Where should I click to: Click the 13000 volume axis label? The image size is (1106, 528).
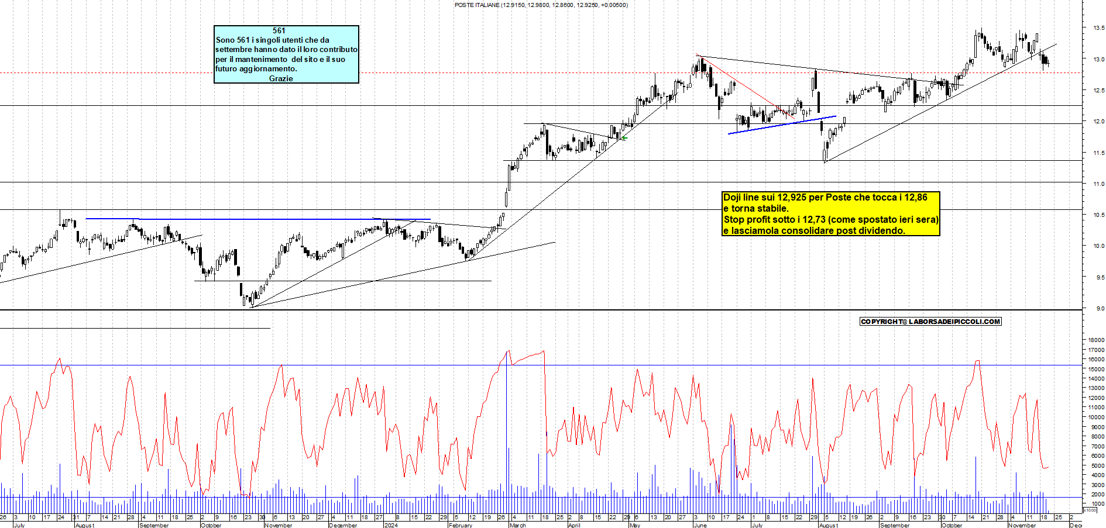coord(1096,388)
